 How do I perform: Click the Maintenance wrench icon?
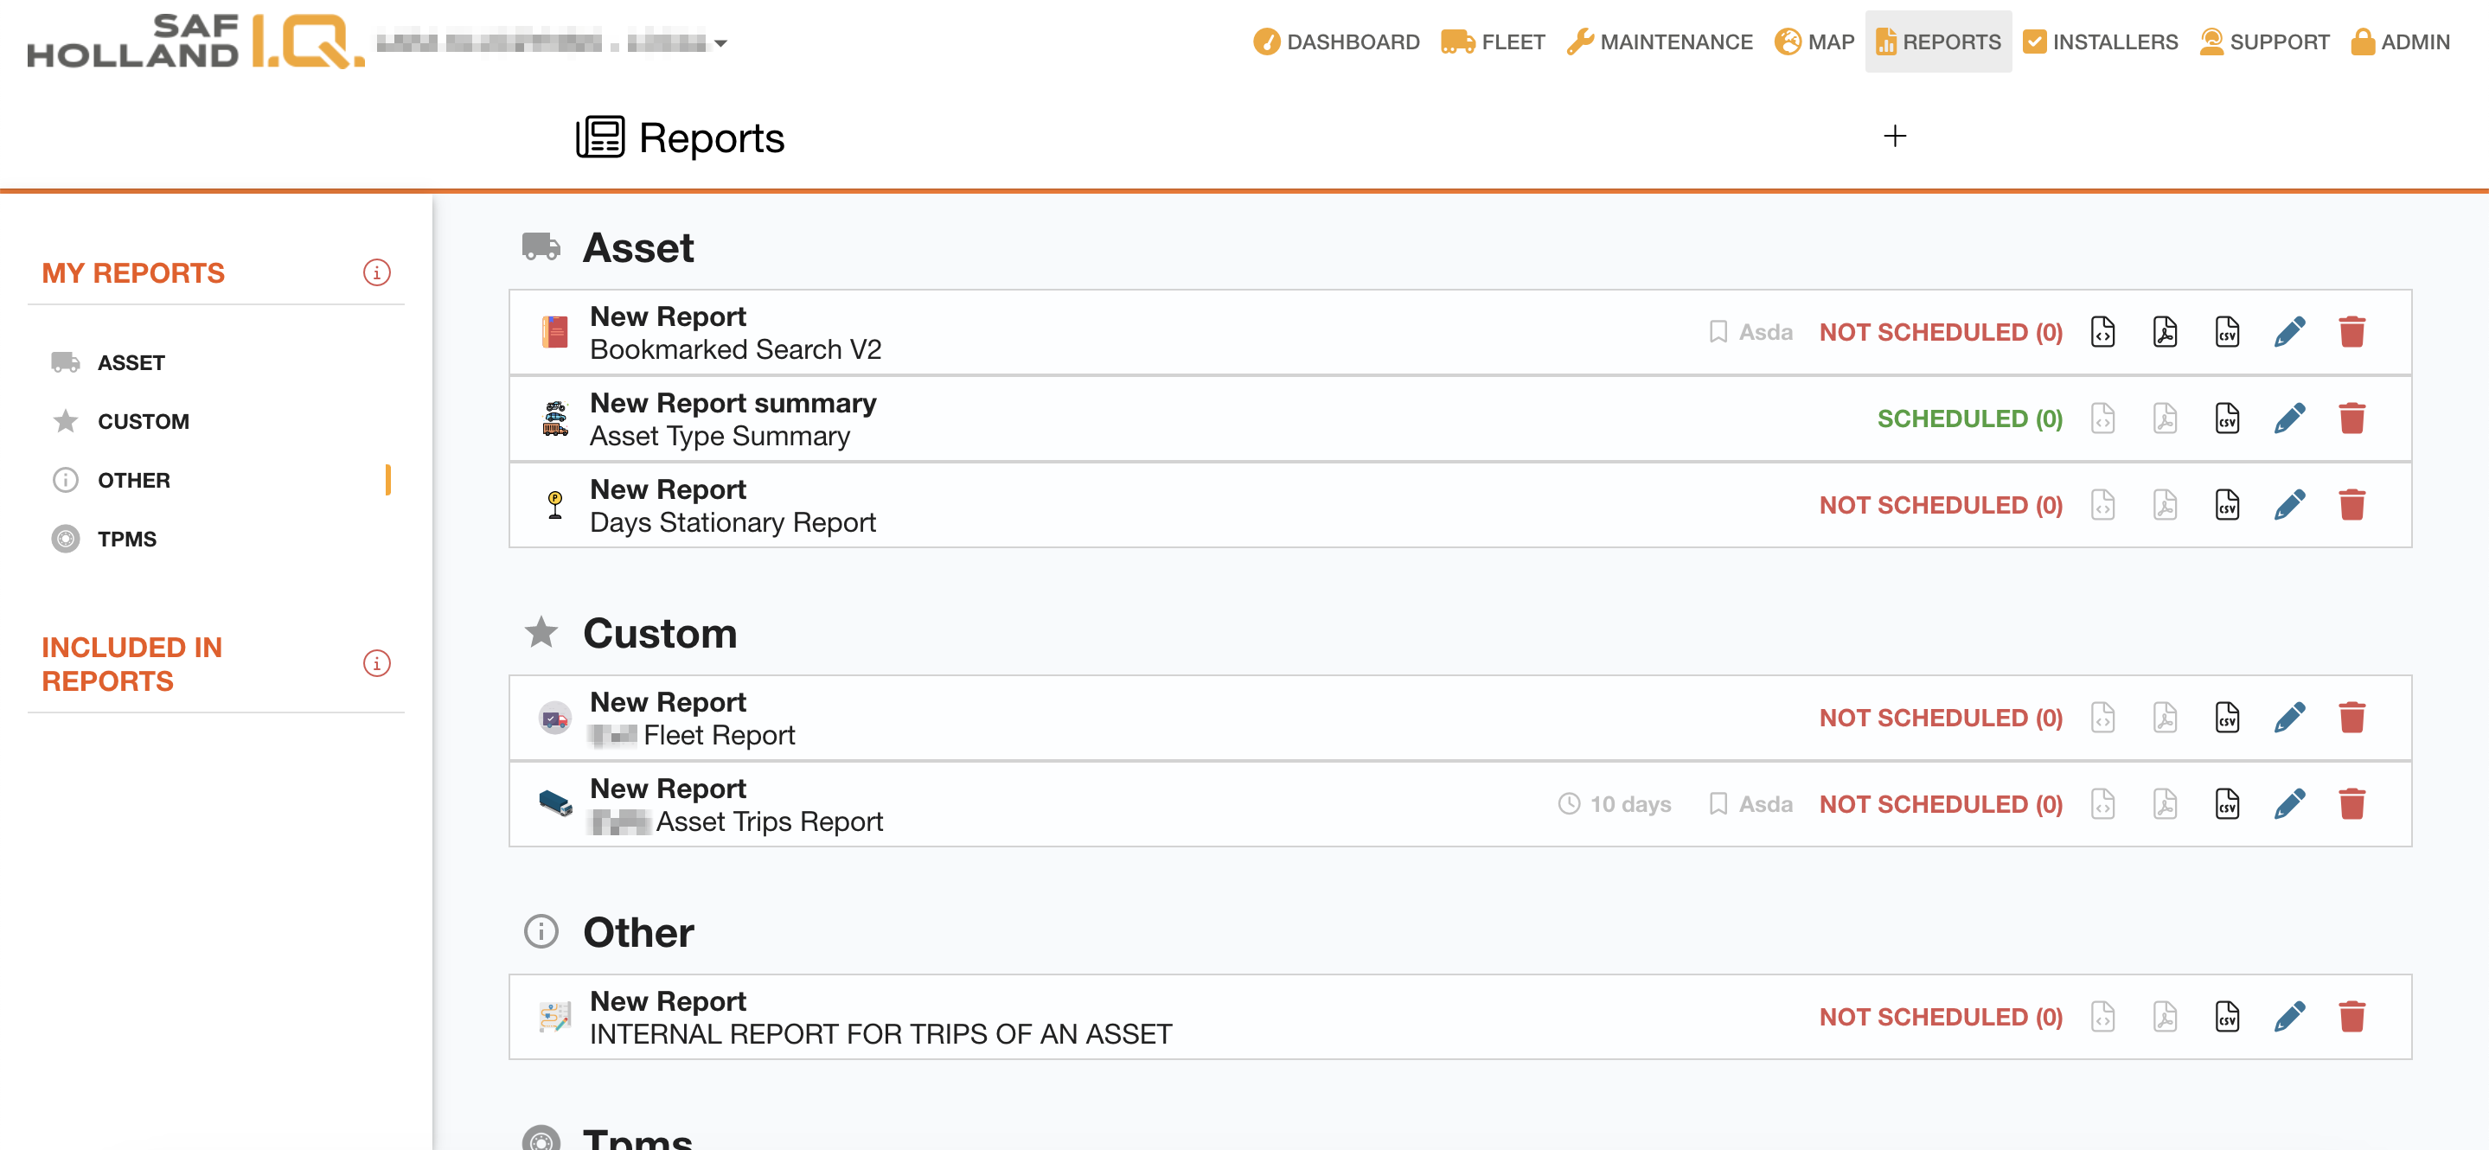[x=1582, y=42]
